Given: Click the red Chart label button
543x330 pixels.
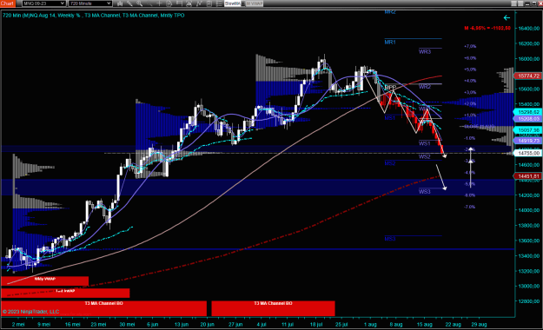Looking at the screenshot, I should (x=7, y=3).
